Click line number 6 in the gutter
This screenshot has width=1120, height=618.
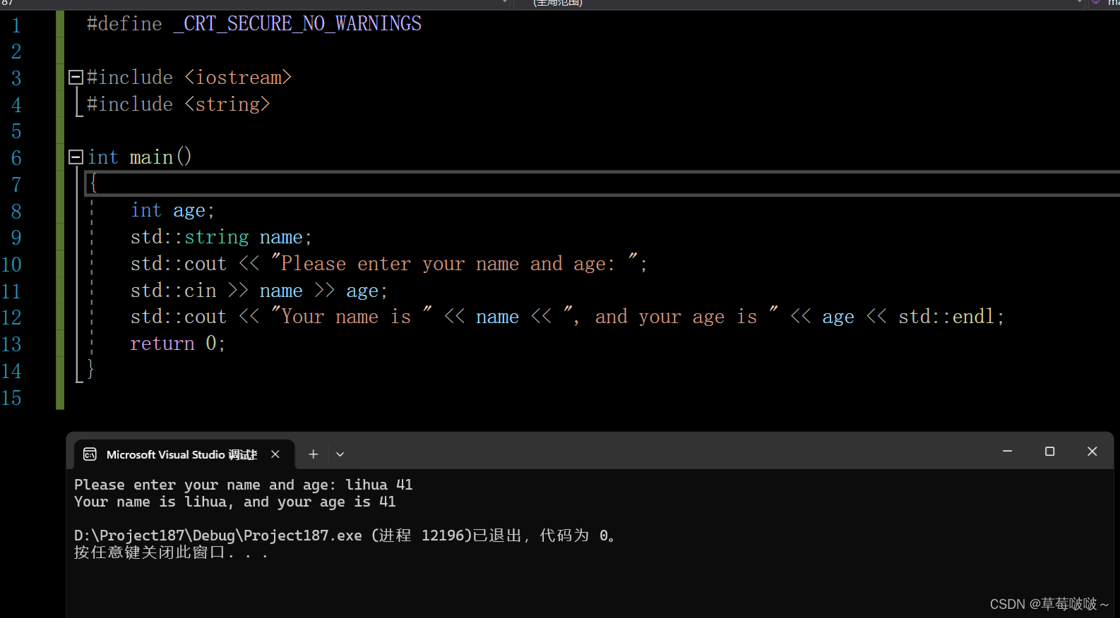pyautogui.click(x=16, y=158)
